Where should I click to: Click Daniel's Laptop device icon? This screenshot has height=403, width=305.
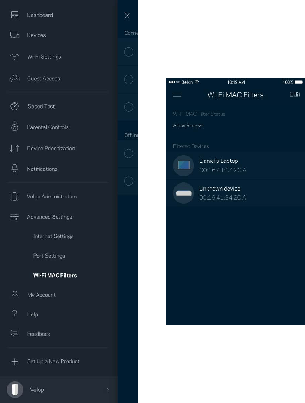tap(183, 166)
